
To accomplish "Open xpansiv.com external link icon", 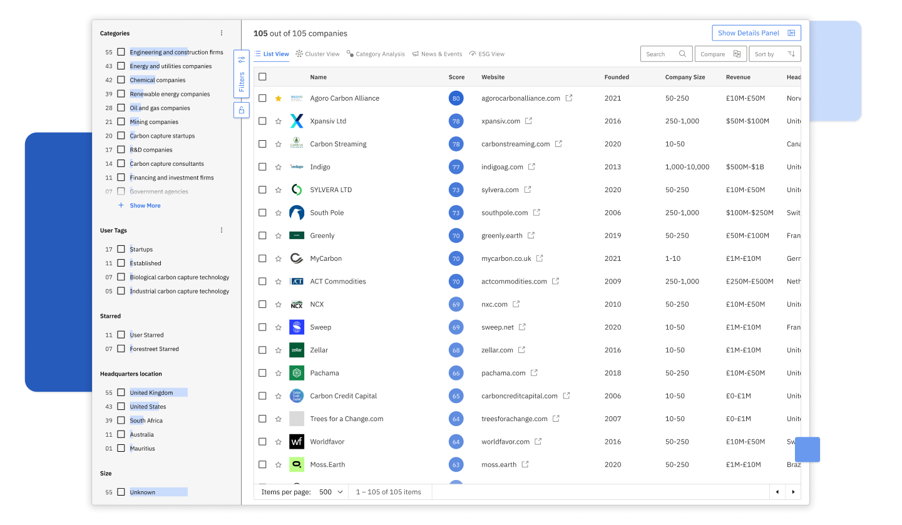I will [529, 121].
